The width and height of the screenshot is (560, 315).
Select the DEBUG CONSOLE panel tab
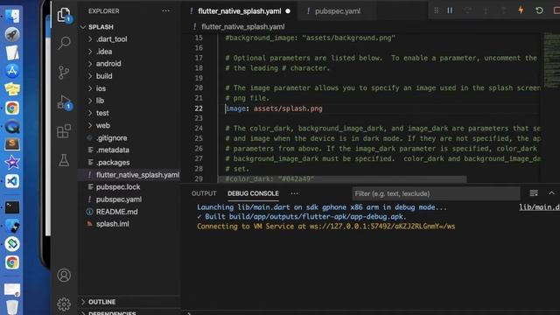click(253, 193)
